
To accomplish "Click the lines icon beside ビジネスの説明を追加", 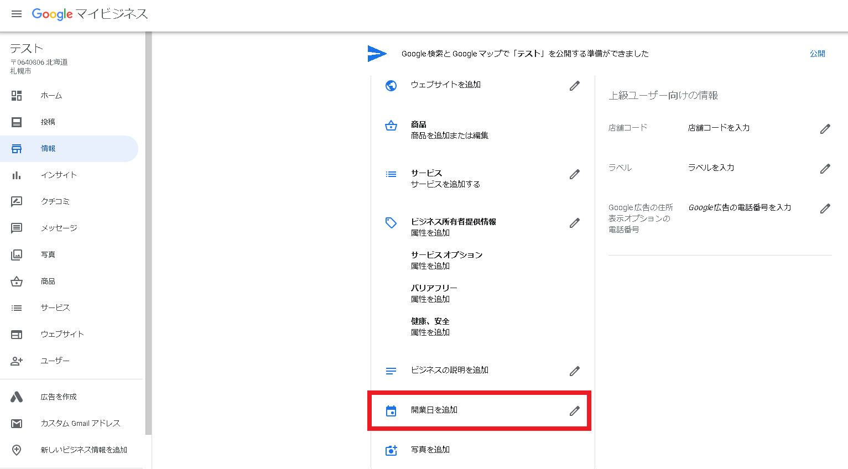I will (391, 371).
